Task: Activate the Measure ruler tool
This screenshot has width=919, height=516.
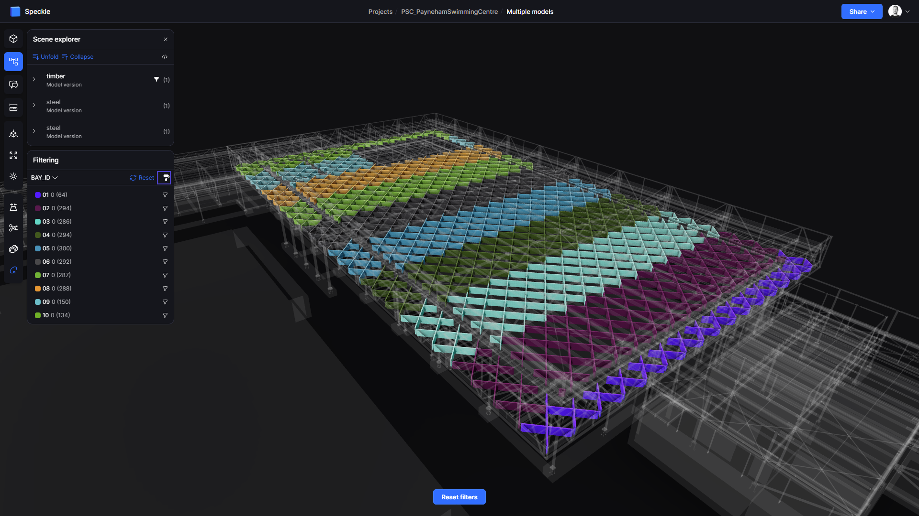Action: [13, 107]
